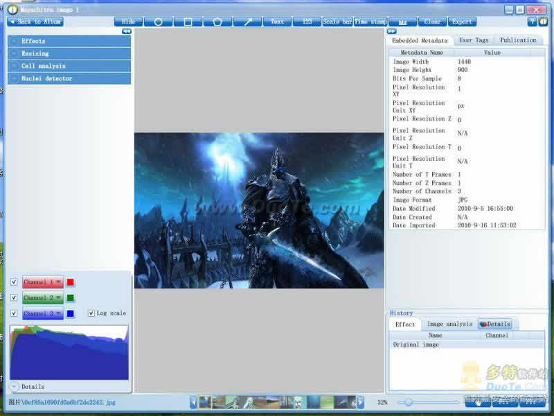554x416 pixels.
Task: Click the jpg file path in status bar
Action: (62, 402)
